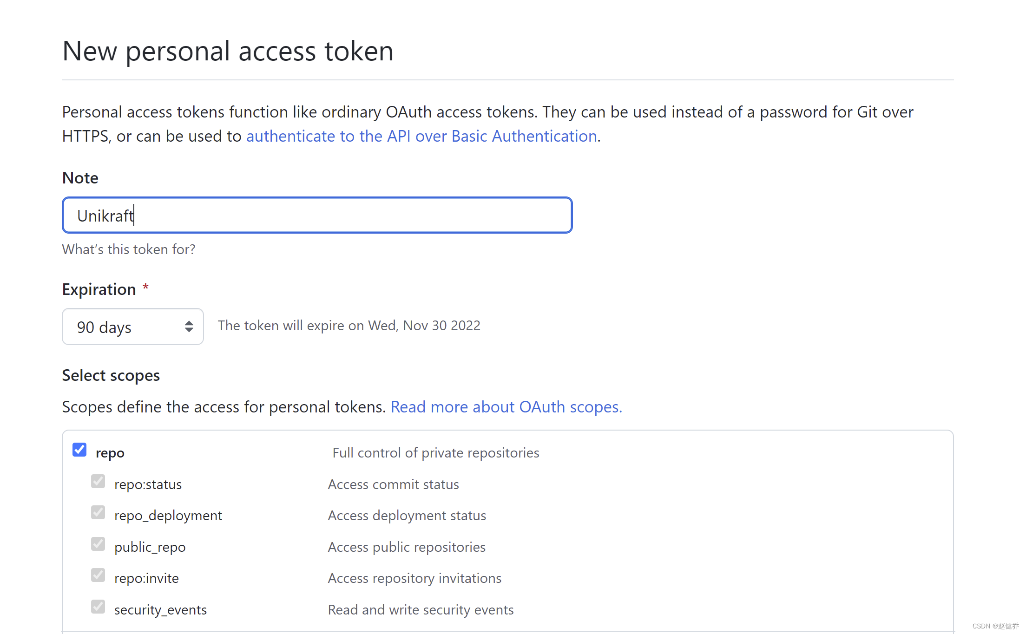
Task: Toggle the security_events checkbox
Action: [98, 607]
